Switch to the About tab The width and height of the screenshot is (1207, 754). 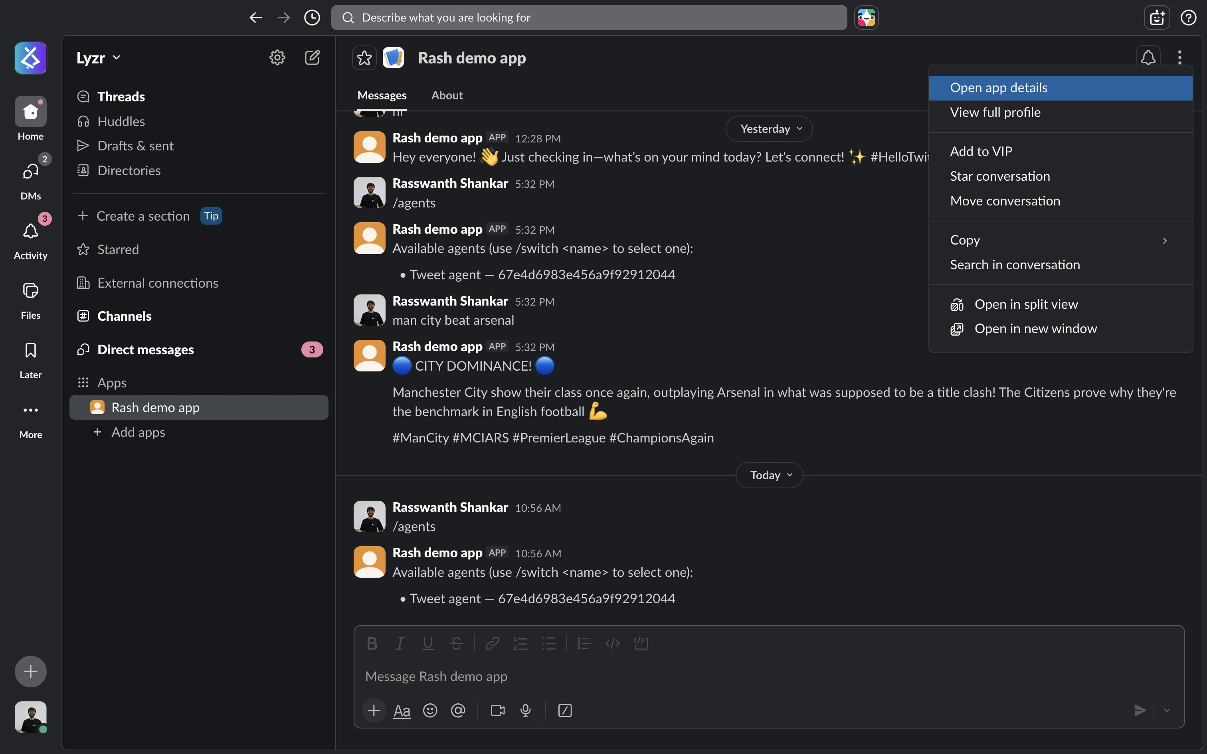pos(447,95)
